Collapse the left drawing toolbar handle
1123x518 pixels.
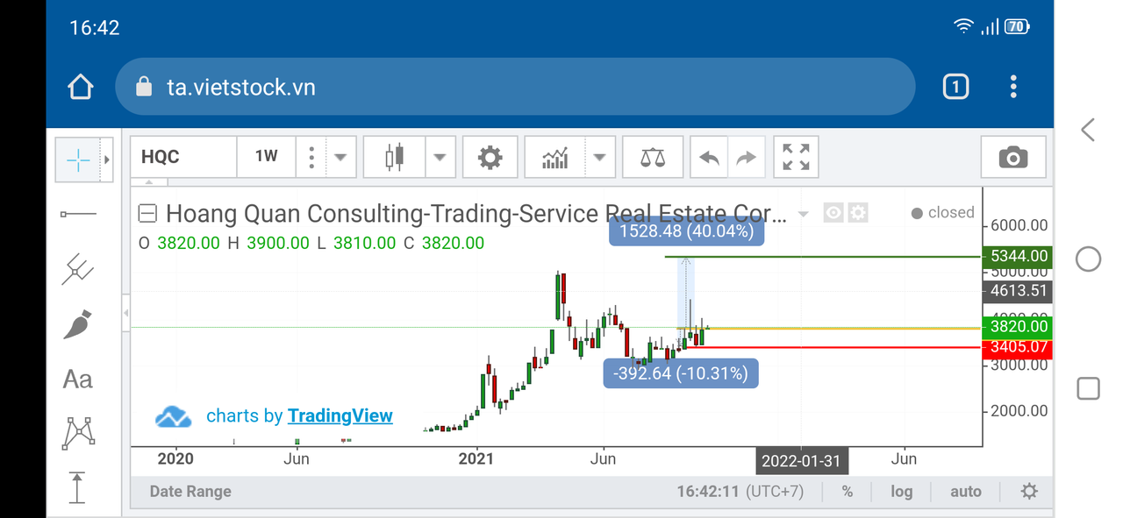(x=125, y=313)
